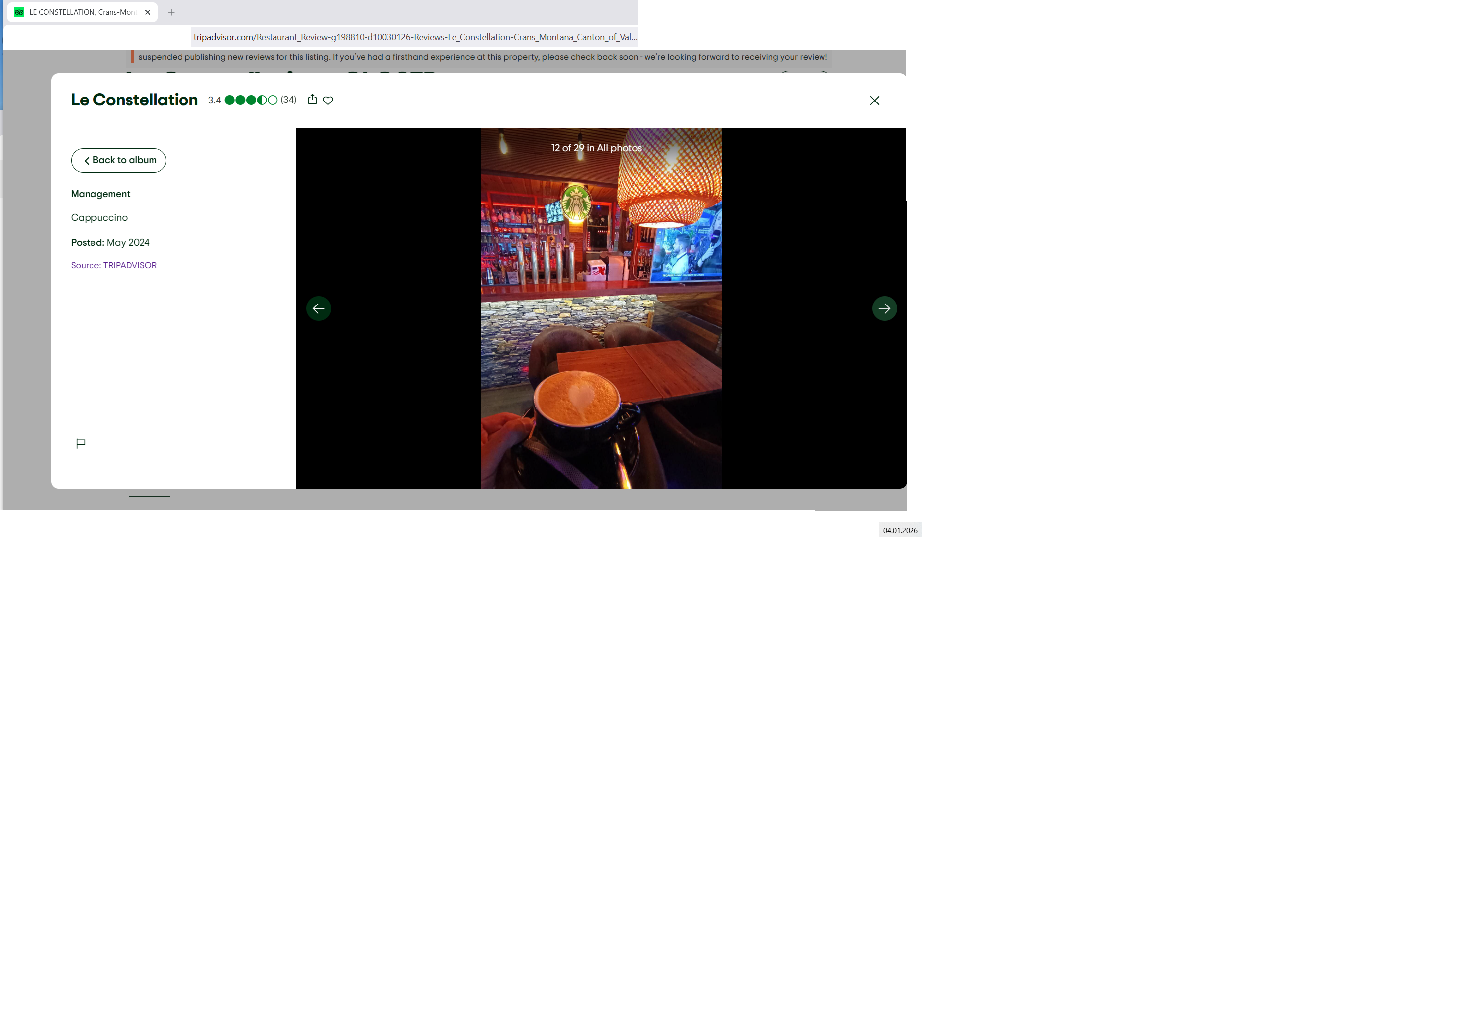Click the Le Constellation title
The width and height of the screenshot is (1459, 1018).
pos(134,100)
